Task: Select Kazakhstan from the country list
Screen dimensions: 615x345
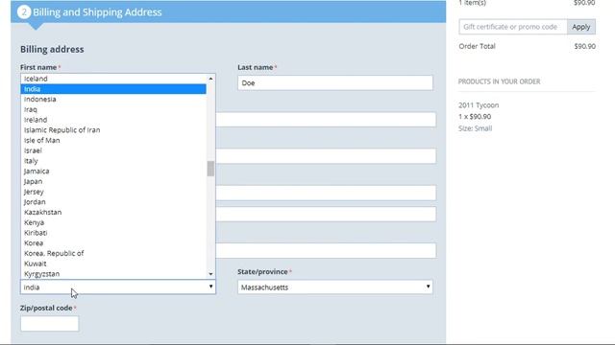Action: coord(113,212)
